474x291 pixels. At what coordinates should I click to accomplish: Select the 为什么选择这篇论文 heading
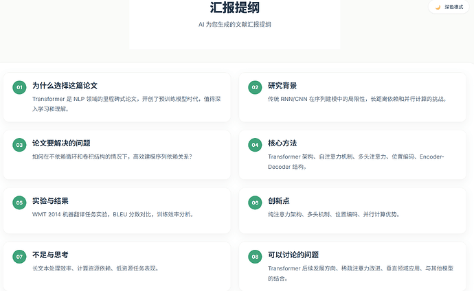pos(65,86)
